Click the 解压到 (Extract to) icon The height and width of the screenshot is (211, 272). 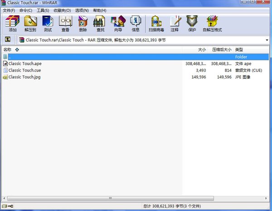tap(30, 24)
